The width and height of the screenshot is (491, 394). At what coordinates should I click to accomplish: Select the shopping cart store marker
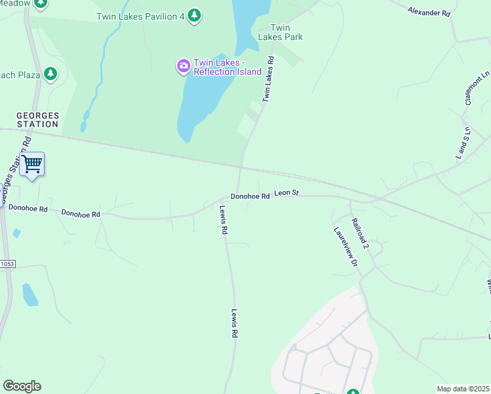point(32,166)
